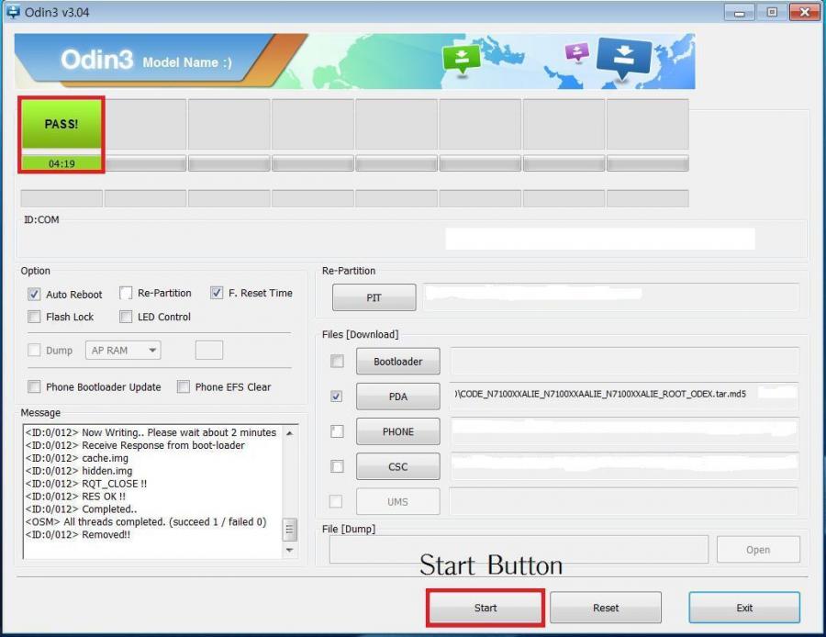Click the Odin3 title bar app icon
Viewport: 826px width, 637px height.
13,13
